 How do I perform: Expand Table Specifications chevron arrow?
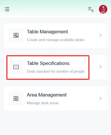pos(100,67)
